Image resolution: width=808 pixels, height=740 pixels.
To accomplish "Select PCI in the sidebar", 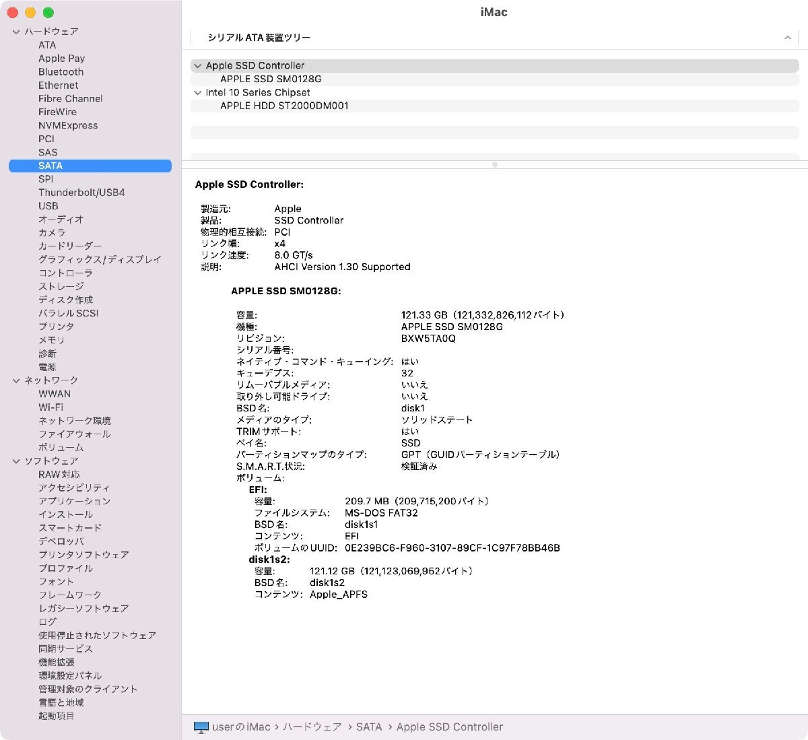I will 46,139.
